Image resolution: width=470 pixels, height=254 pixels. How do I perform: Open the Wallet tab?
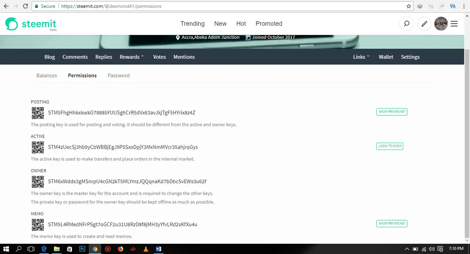pyautogui.click(x=386, y=57)
